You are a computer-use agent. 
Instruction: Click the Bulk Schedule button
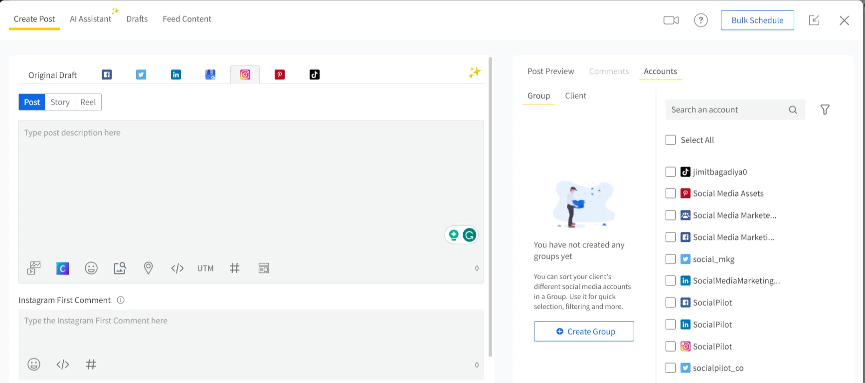(x=757, y=20)
